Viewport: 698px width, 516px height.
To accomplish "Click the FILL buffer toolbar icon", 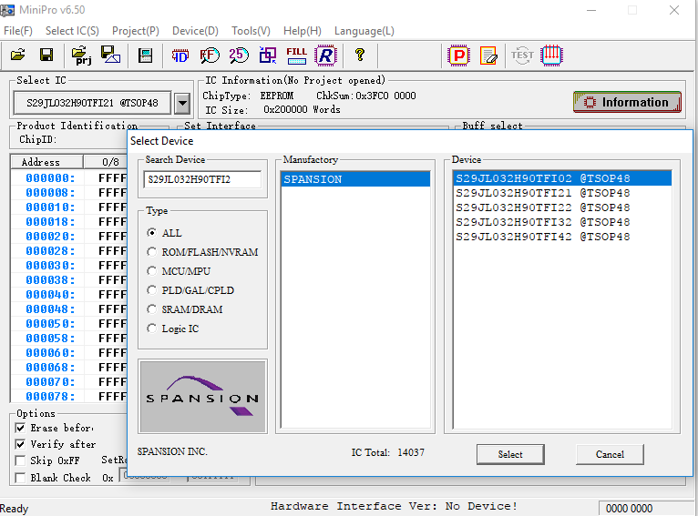I will tap(296, 56).
